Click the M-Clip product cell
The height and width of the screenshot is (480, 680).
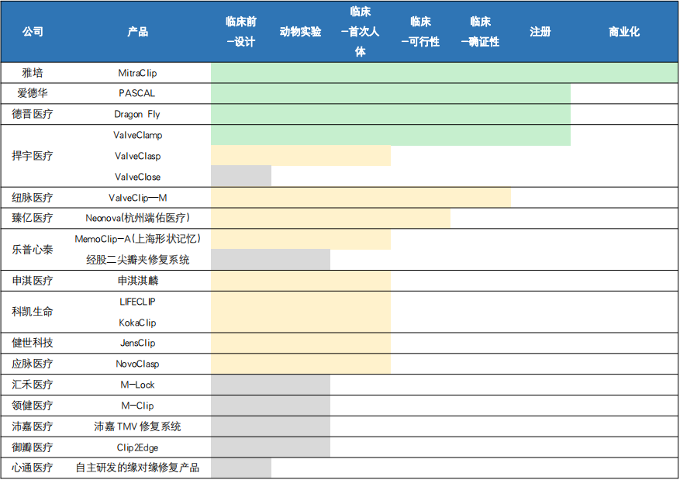tap(137, 406)
